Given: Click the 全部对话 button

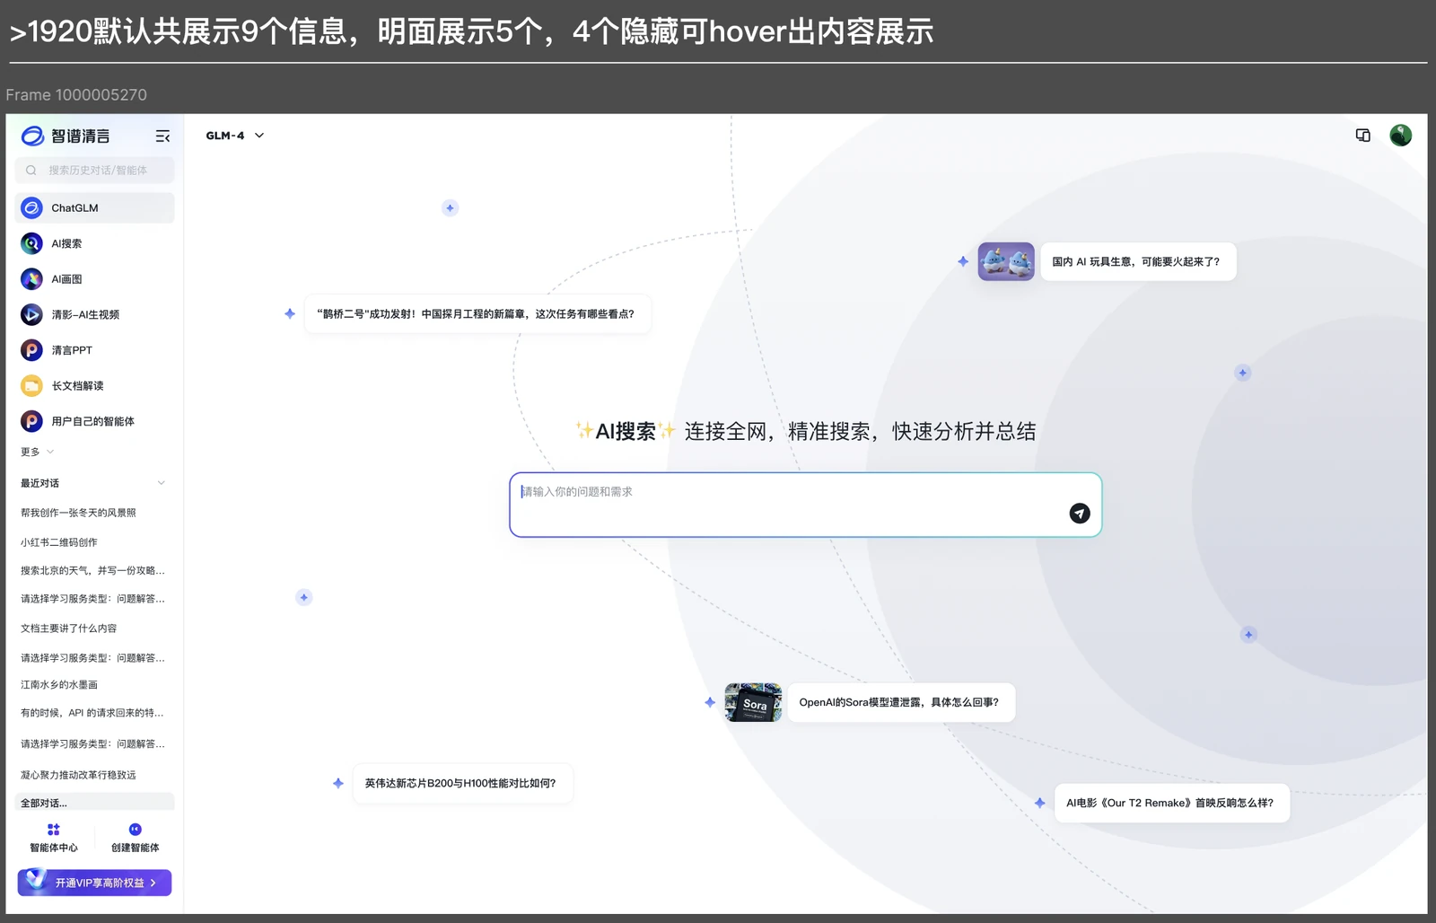Looking at the screenshot, I should tap(94, 803).
